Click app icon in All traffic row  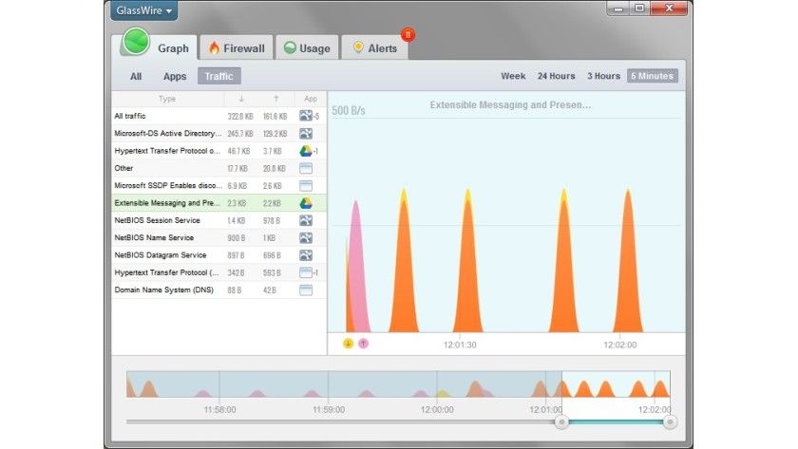306,116
